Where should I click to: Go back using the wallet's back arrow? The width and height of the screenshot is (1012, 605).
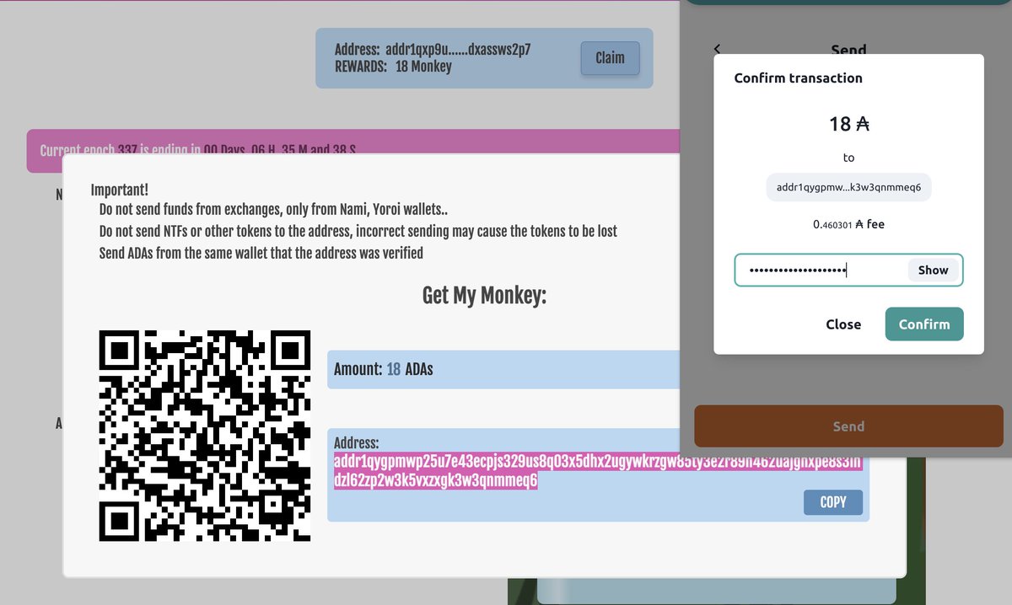pyautogui.click(x=718, y=50)
